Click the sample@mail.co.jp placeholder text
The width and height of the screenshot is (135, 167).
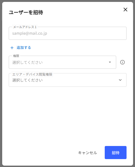click(30, 33)
